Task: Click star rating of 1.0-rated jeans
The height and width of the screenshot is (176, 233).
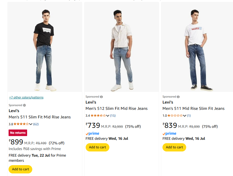Action: 175,116
